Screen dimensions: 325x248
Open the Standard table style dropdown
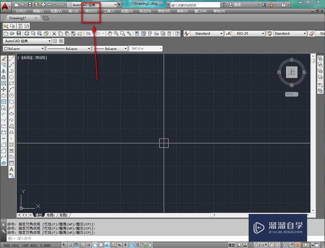pos(290,33)
